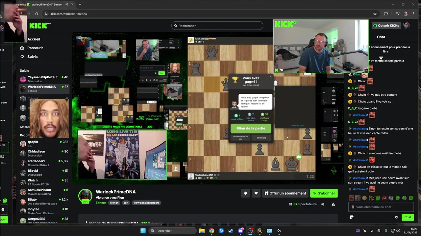421x236 pixels.
Task: Reload the browser page
Action: (x=37, y=14)
